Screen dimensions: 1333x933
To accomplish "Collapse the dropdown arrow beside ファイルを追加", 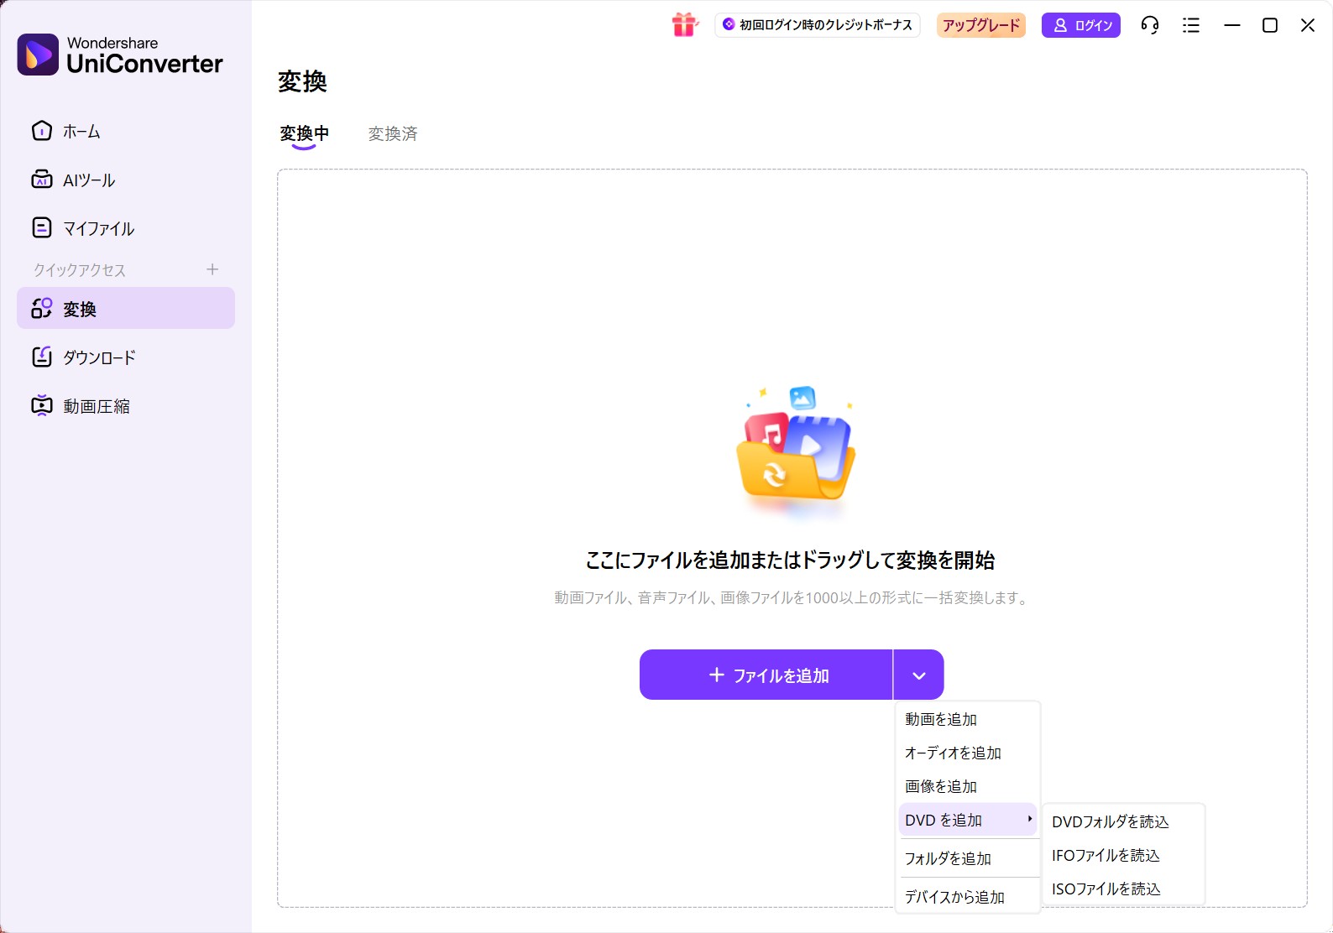I will [918, 675].
